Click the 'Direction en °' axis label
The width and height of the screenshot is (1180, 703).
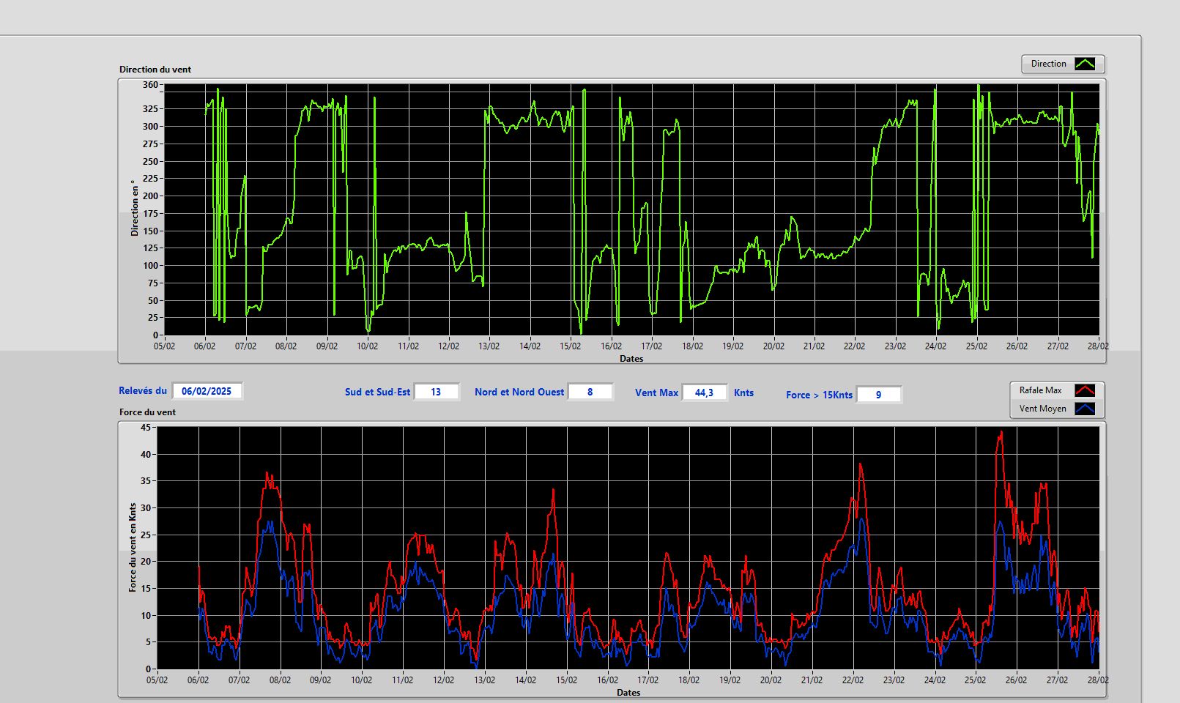click(134, 208)
